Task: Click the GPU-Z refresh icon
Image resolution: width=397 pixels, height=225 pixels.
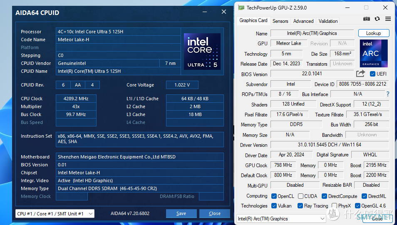Action: pyautogui.click(x=377, y=19)
